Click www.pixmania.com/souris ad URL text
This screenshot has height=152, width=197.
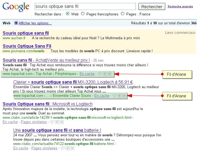(x=23, y=51)
